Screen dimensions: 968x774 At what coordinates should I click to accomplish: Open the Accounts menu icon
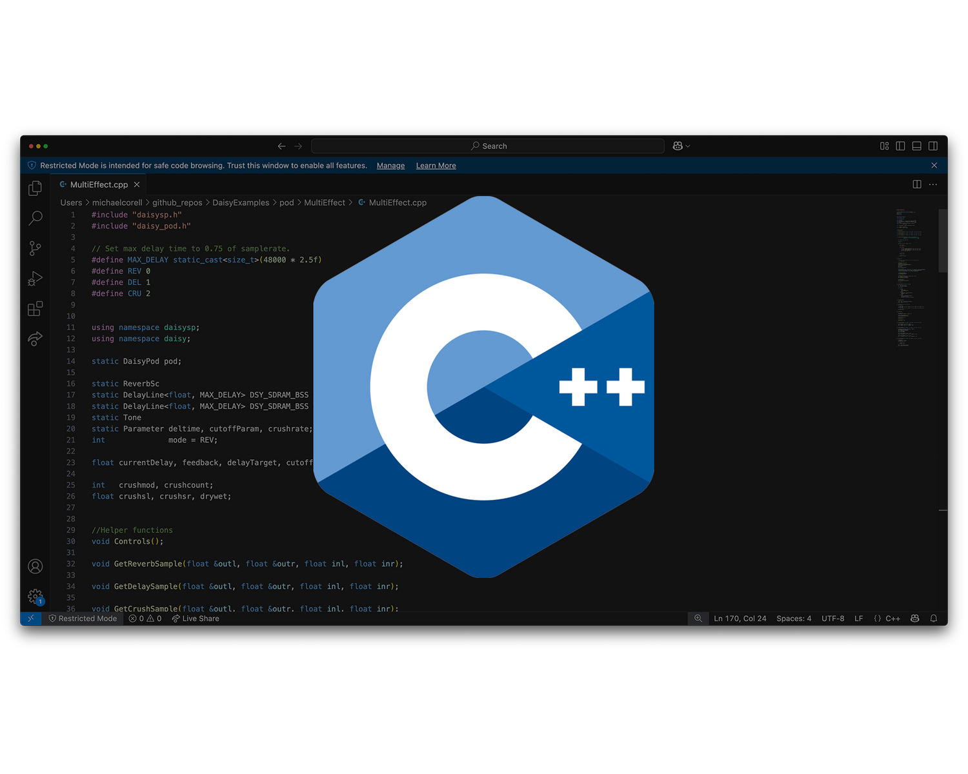[x=35, y=566]
